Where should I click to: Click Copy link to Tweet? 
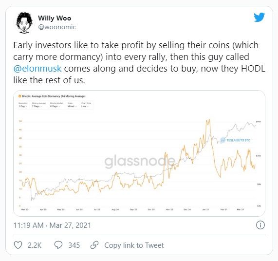pyautogui.click(x=134, y=245)
